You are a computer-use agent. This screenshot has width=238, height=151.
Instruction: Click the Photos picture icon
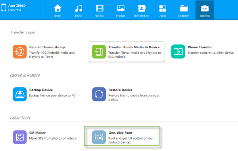(x=121, y=8)
